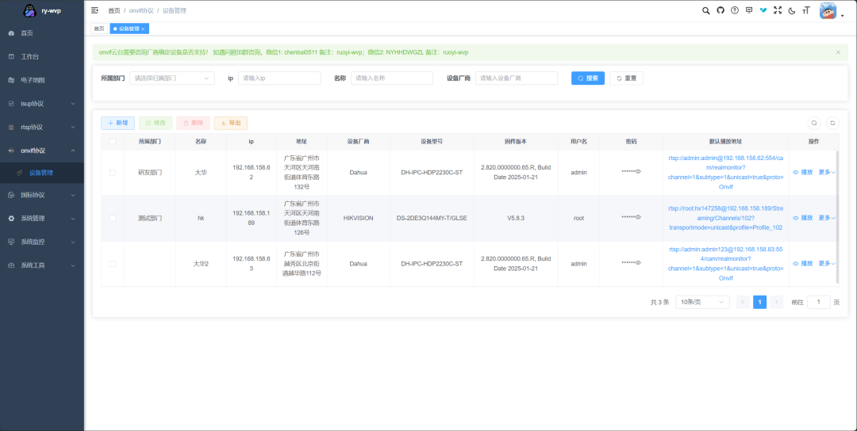Tick the checkbox for 研发部门 row
The height and width of the screenshot is (431, 857).
113,172
